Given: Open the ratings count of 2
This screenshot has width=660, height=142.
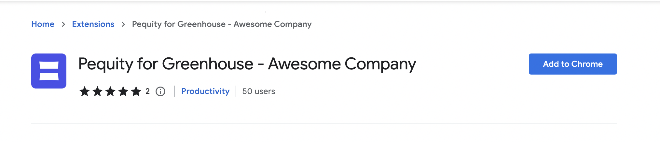Looking at the screenshot, I should (x=147, y=91).
